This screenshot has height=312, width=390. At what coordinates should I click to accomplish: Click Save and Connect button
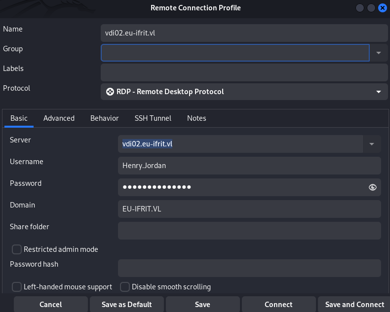[x=354, y=304]
